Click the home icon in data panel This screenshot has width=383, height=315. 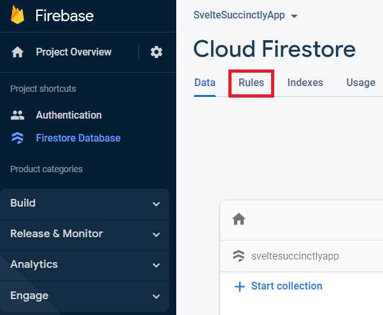tap(239, 219)
